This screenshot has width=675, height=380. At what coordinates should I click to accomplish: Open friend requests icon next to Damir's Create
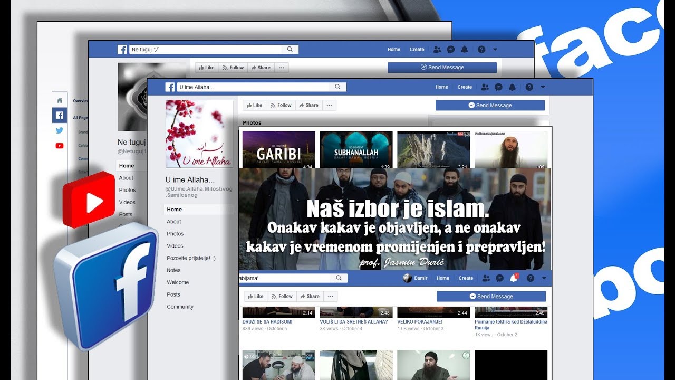[x=486, y=278]
